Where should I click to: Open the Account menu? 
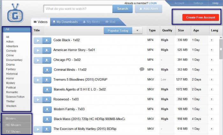tap(179, 3)
